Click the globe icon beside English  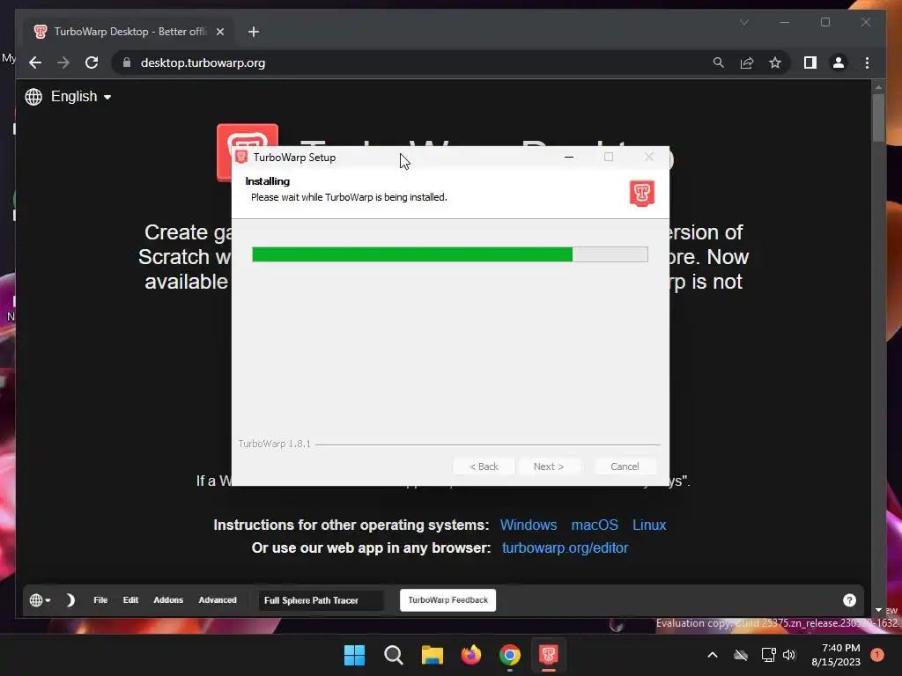(x=33, y=97)
